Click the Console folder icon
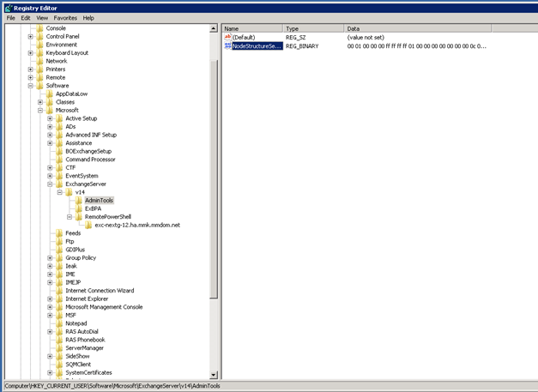The image size is (538, 392). point(39,28)
